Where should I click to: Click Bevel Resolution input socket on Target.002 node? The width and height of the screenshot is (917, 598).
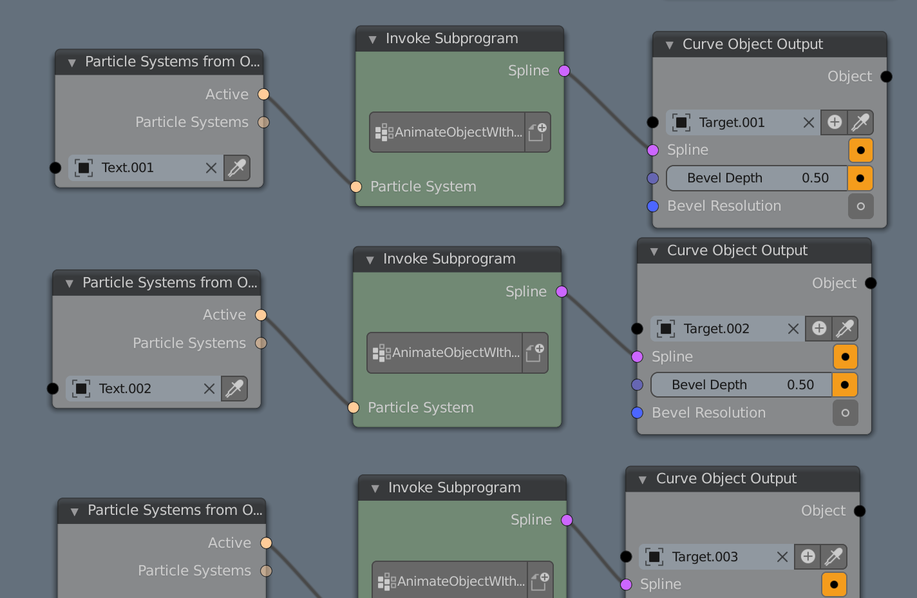[637, 412]
